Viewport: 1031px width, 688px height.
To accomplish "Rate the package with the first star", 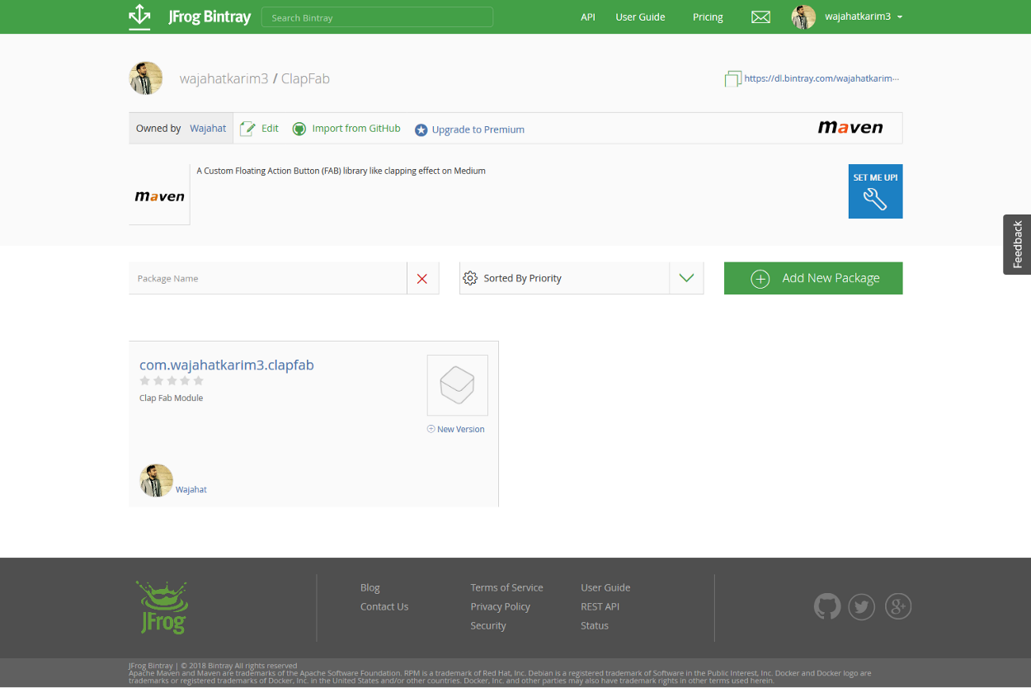I will [x=145, y=380].
